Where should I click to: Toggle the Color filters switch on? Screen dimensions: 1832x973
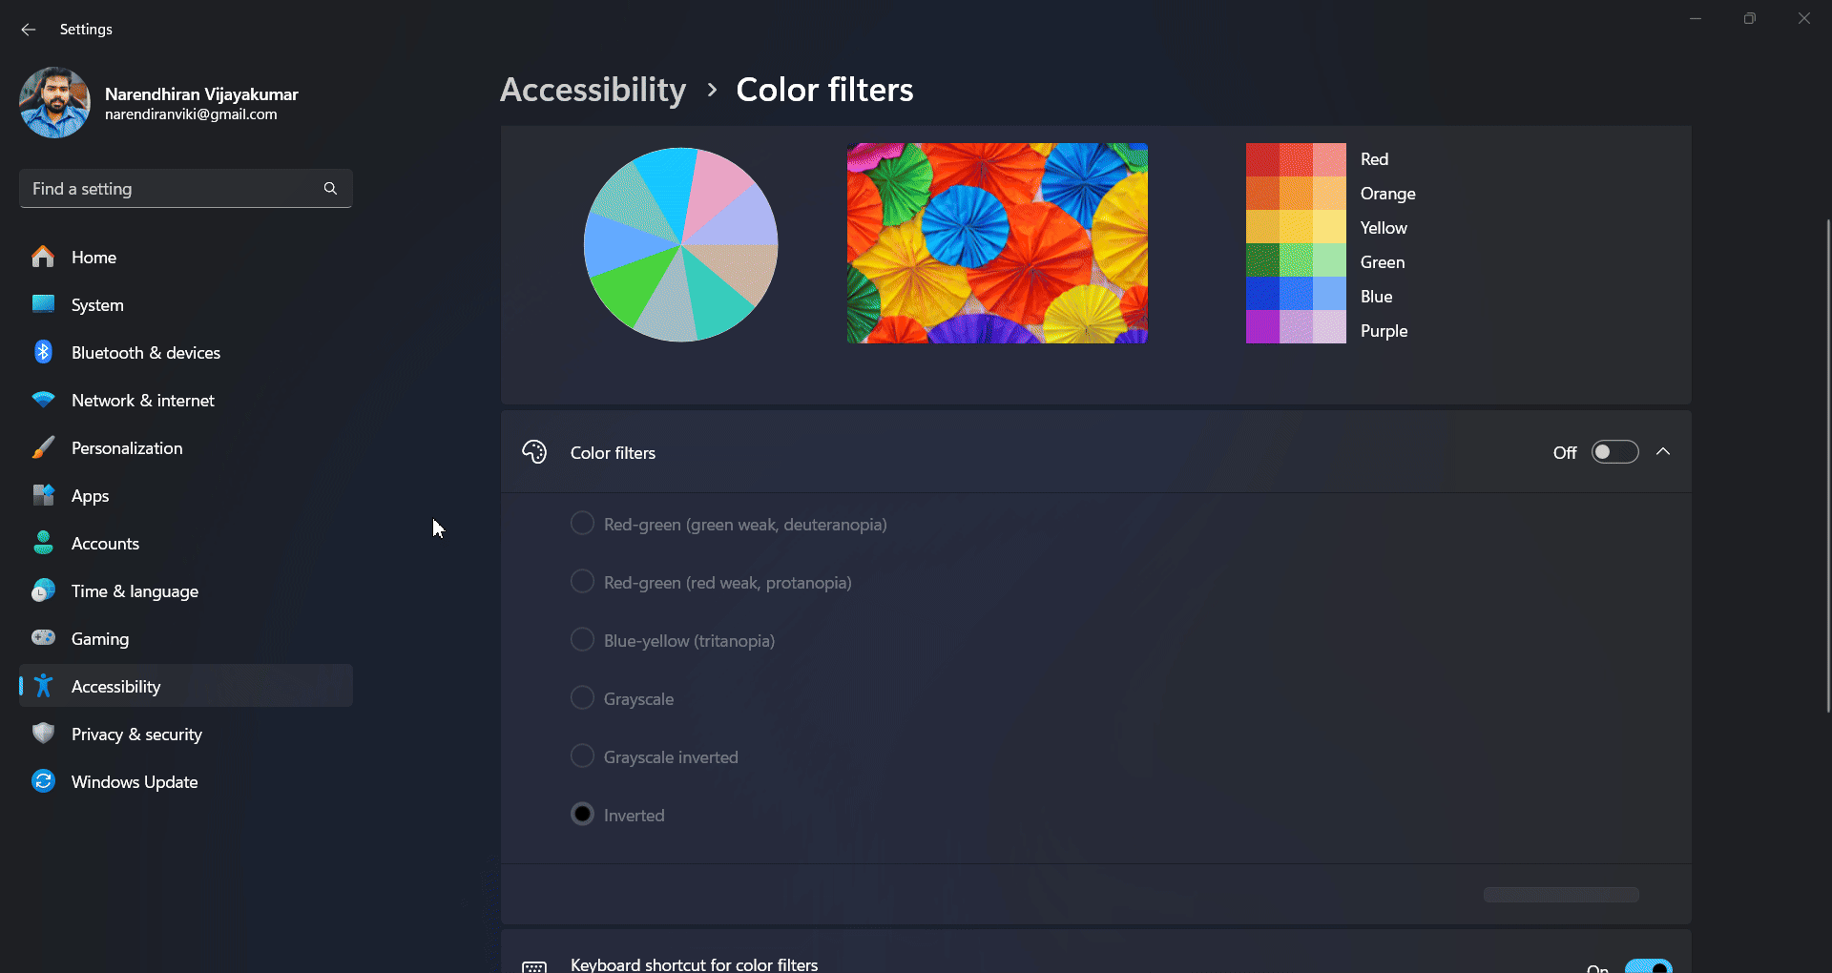click(x=1614, y=452)
